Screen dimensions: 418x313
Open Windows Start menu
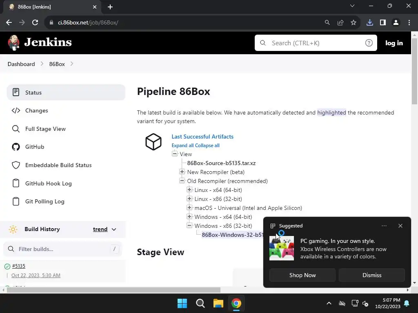(x=182, y=303)
